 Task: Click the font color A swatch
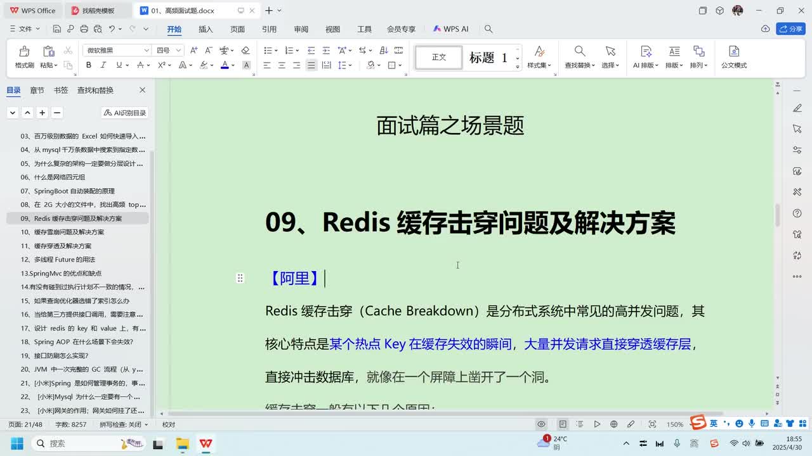coord(225,65)
